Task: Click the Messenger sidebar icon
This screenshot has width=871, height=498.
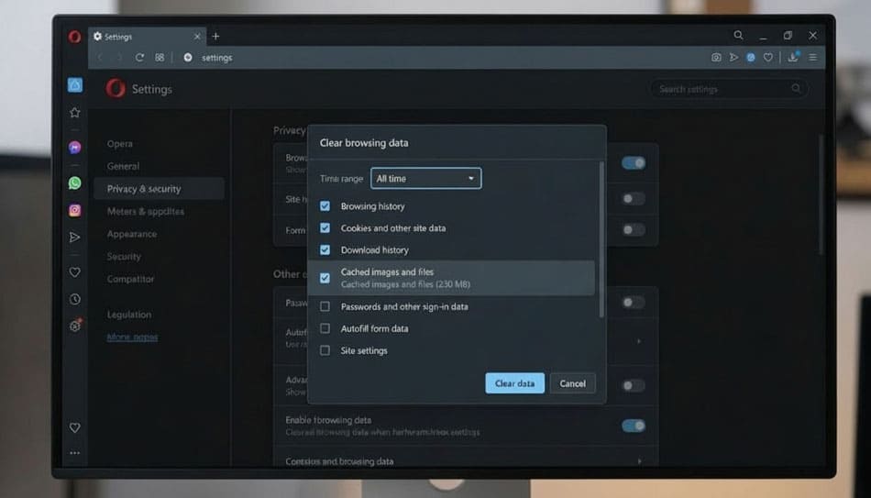Action: [x=75, y=147]
